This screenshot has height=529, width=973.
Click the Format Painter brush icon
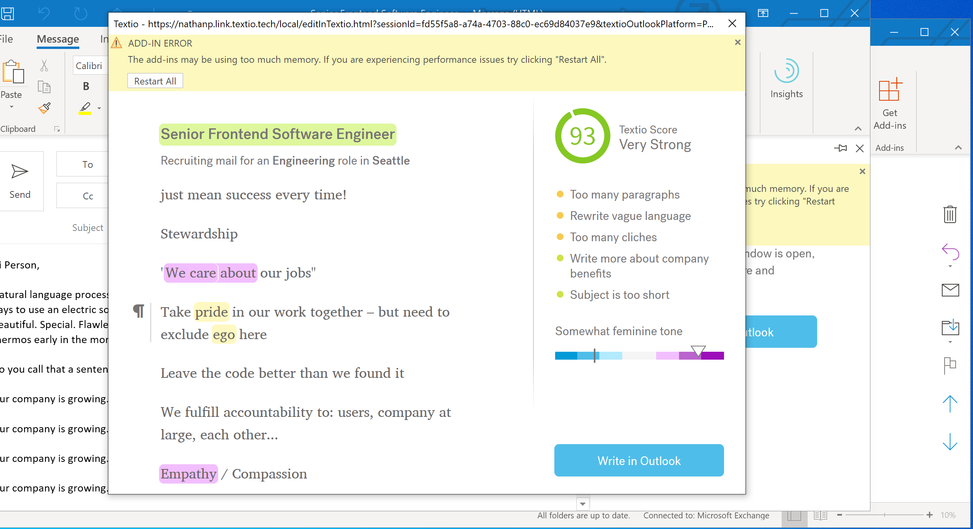(x=44, y=108)
